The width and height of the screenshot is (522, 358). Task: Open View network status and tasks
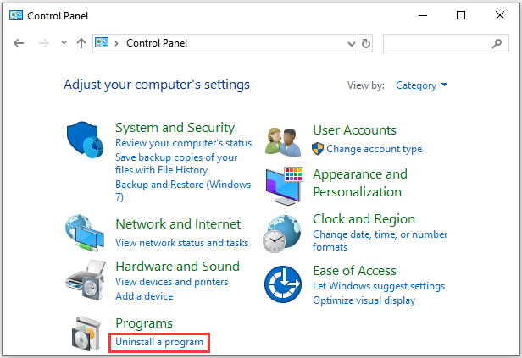[181, 243]
